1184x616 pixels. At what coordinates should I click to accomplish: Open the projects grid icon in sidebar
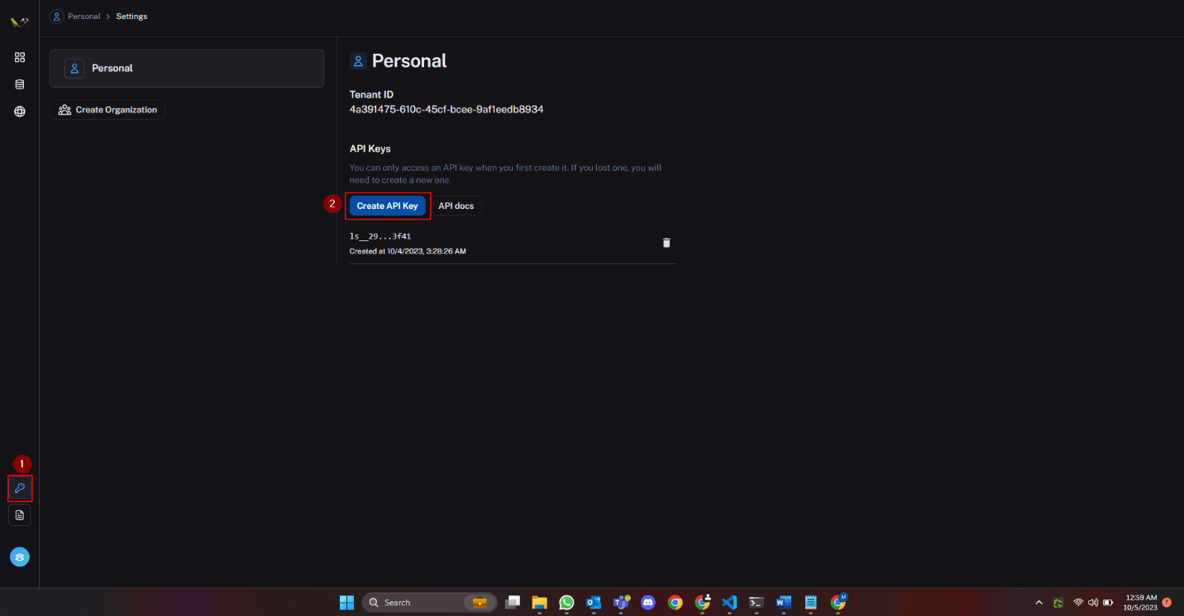[x=19, y=57]
